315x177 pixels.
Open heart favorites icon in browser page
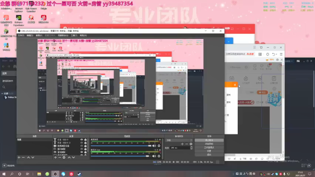pyautogui.click(x=261, y=66)
